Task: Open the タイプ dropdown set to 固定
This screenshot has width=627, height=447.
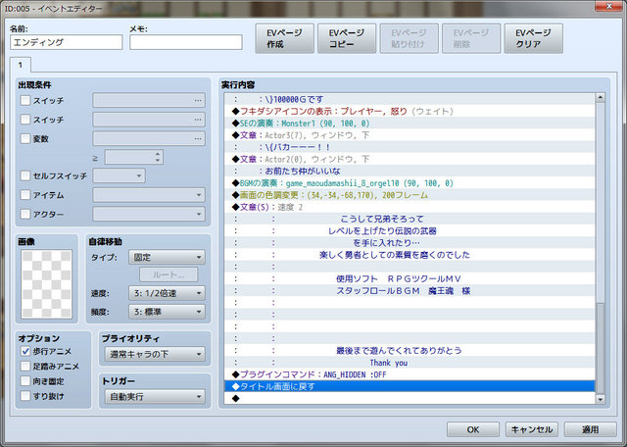Action: click(x=167, y=257)
